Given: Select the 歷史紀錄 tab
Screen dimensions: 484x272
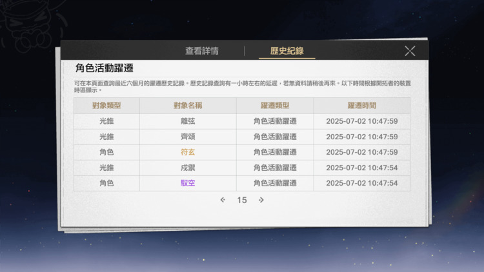Looking at the screenshot, I should (287, 51).
